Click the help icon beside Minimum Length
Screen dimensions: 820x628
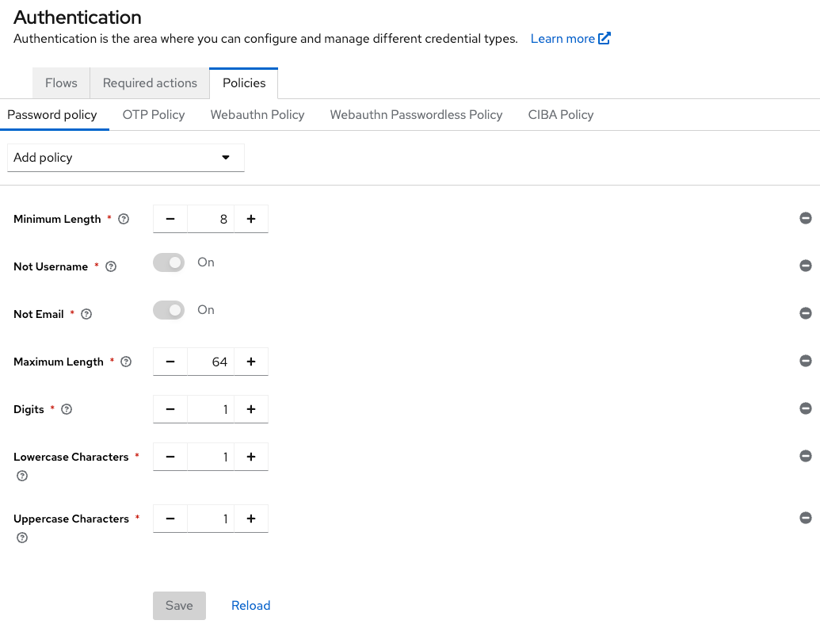[x=123, y=219]
